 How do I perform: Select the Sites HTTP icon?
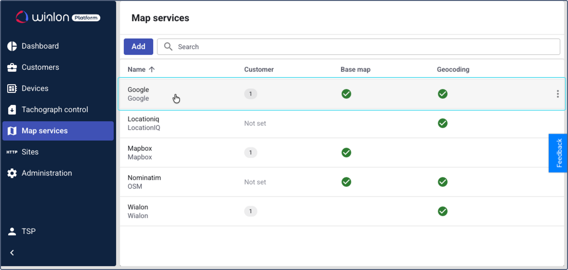coord(12,152)
